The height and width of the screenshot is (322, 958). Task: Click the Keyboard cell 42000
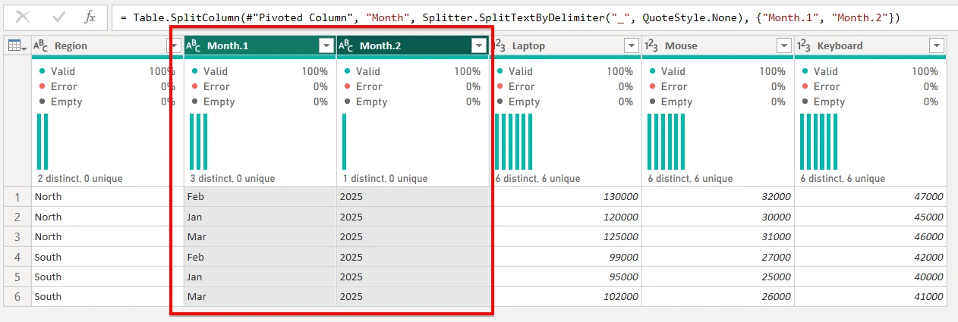870,257
